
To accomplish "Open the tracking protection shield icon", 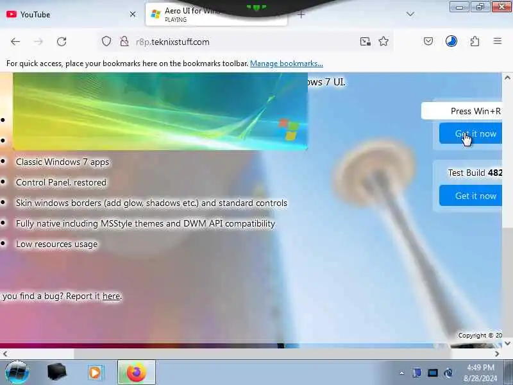I will [x=106, y=42].
